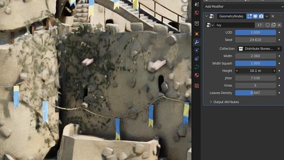Open the Object properties tab
The height and width of the screenshot is (160, 284).
tap(197, 34)
